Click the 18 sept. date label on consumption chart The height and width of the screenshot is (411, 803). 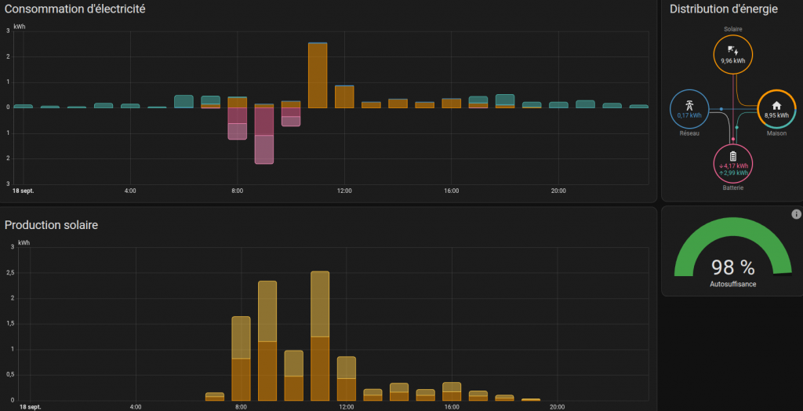point(24,191)
